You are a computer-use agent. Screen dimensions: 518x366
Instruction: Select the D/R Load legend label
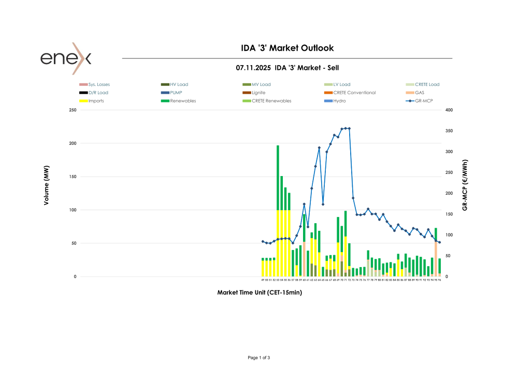(98, 93)
